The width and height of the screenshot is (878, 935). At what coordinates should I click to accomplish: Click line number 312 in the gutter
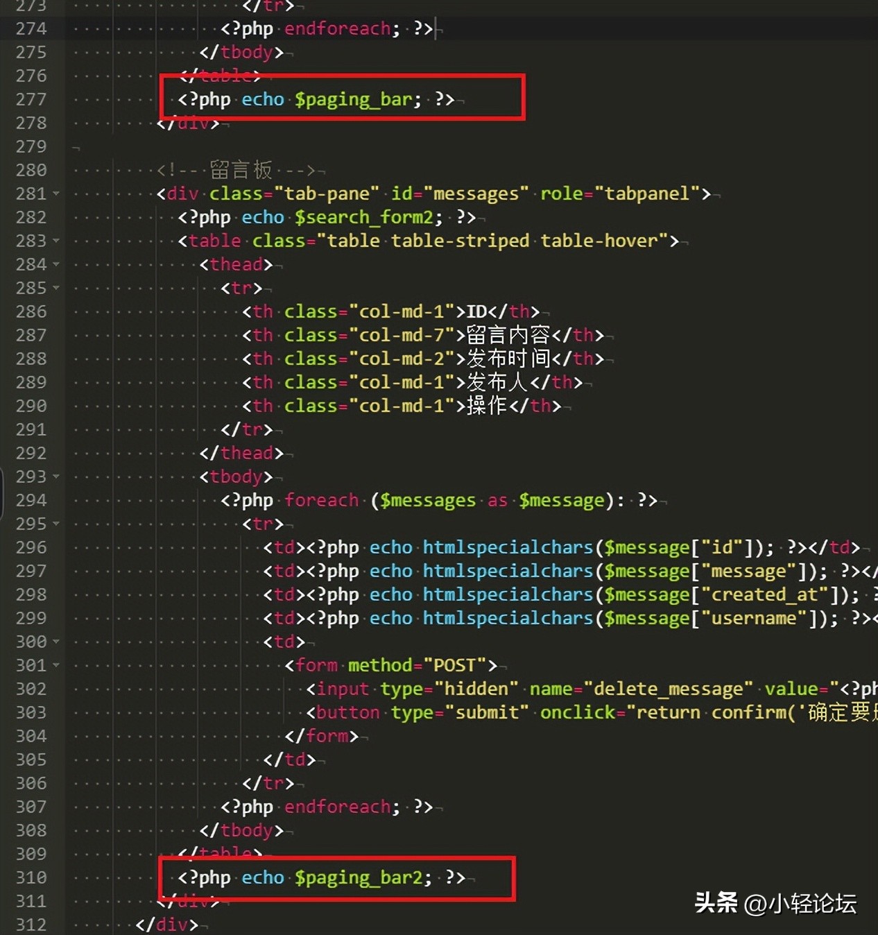(x=31, y=925)
